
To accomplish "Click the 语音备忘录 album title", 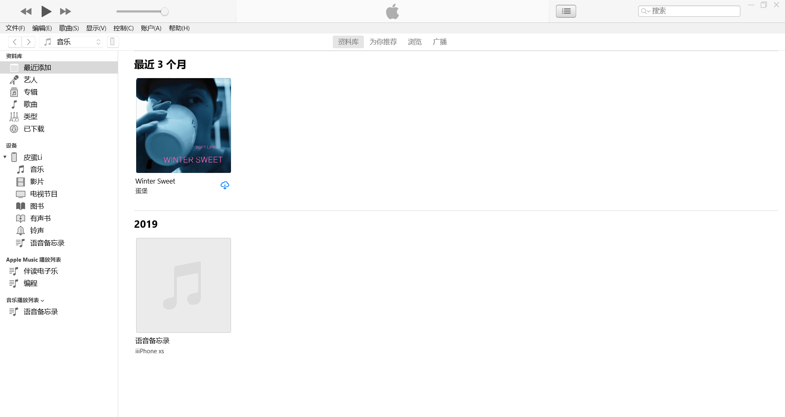I will (152, 341).
